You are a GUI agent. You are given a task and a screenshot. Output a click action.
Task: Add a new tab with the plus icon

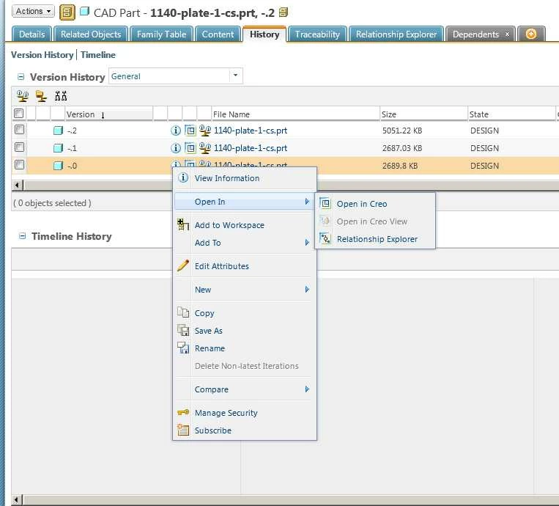(x=531, y=34)
